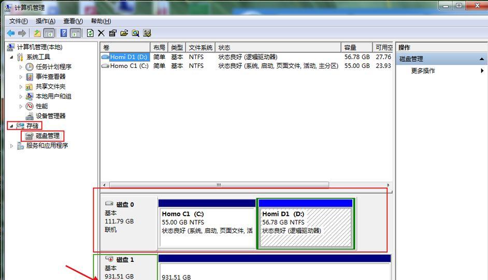Open the 操作(A) menu

coord(46,21)
